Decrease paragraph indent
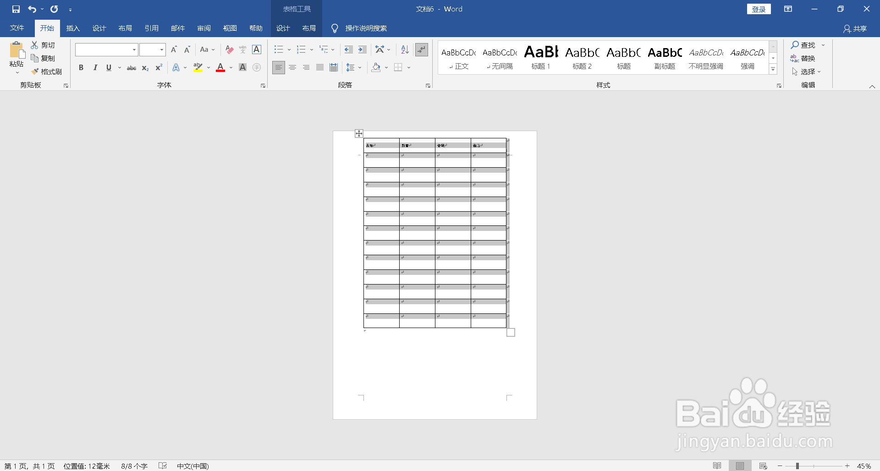Image resolution: width=880 pixels, height=471 pixels. [349, 49]
